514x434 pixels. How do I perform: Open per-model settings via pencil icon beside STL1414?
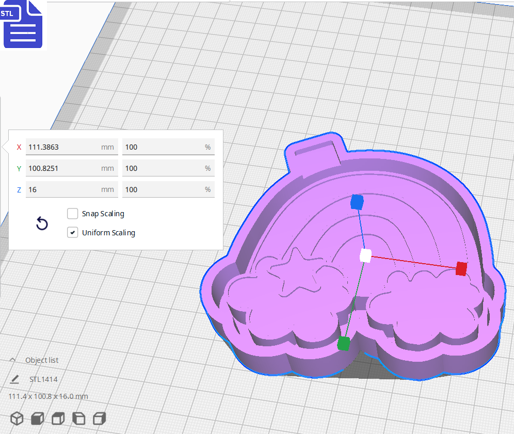click(14, 379)
